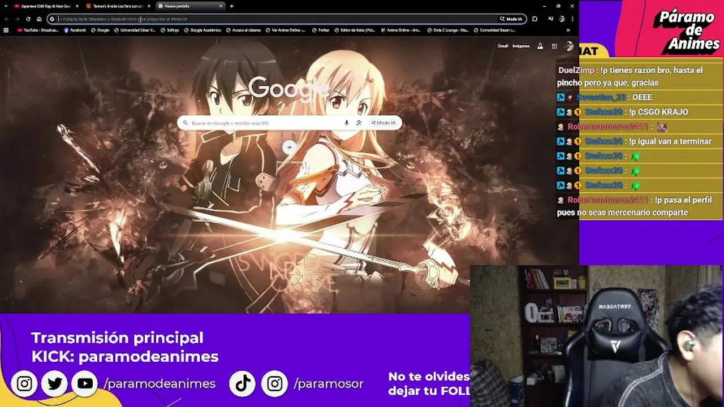Click the Google search box
The height and width of the screenshot is (407, 724).
289,123
